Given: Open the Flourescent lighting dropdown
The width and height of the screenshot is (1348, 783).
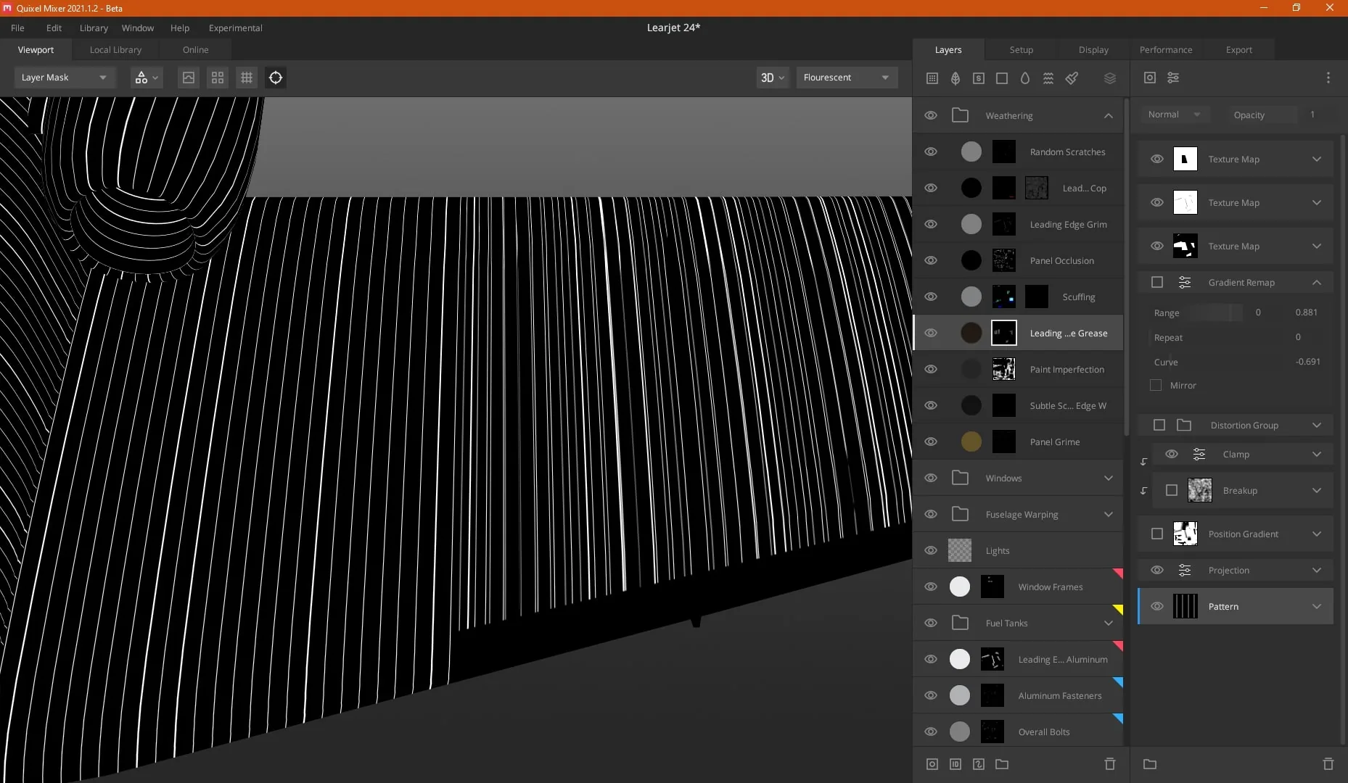Looking at the screenshot, I should (847, 78).
